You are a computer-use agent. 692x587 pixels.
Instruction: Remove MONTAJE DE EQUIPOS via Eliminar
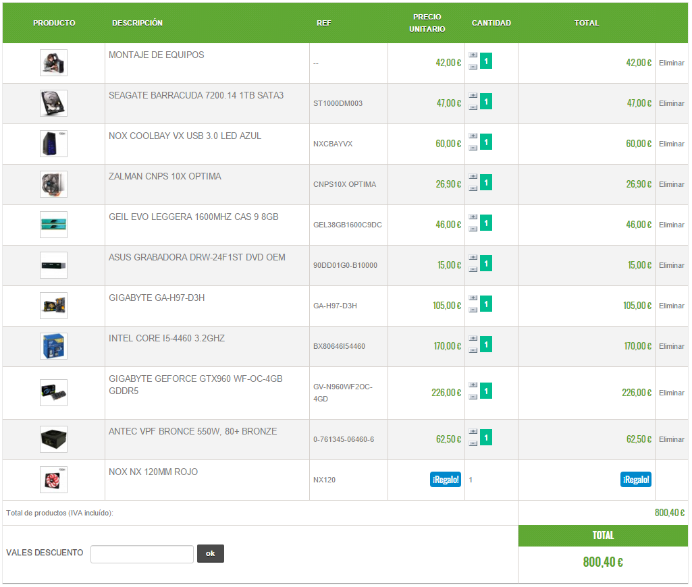[671, 63]
